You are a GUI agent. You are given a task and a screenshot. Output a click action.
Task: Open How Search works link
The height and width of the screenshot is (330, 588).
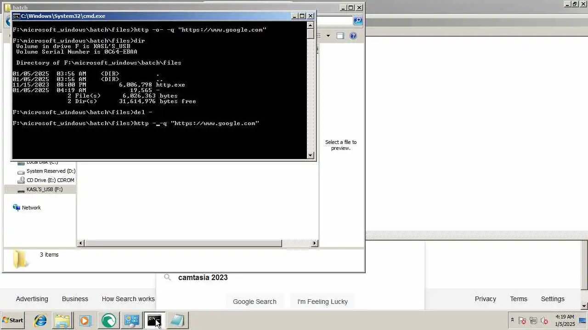click(x=128, y=299)
